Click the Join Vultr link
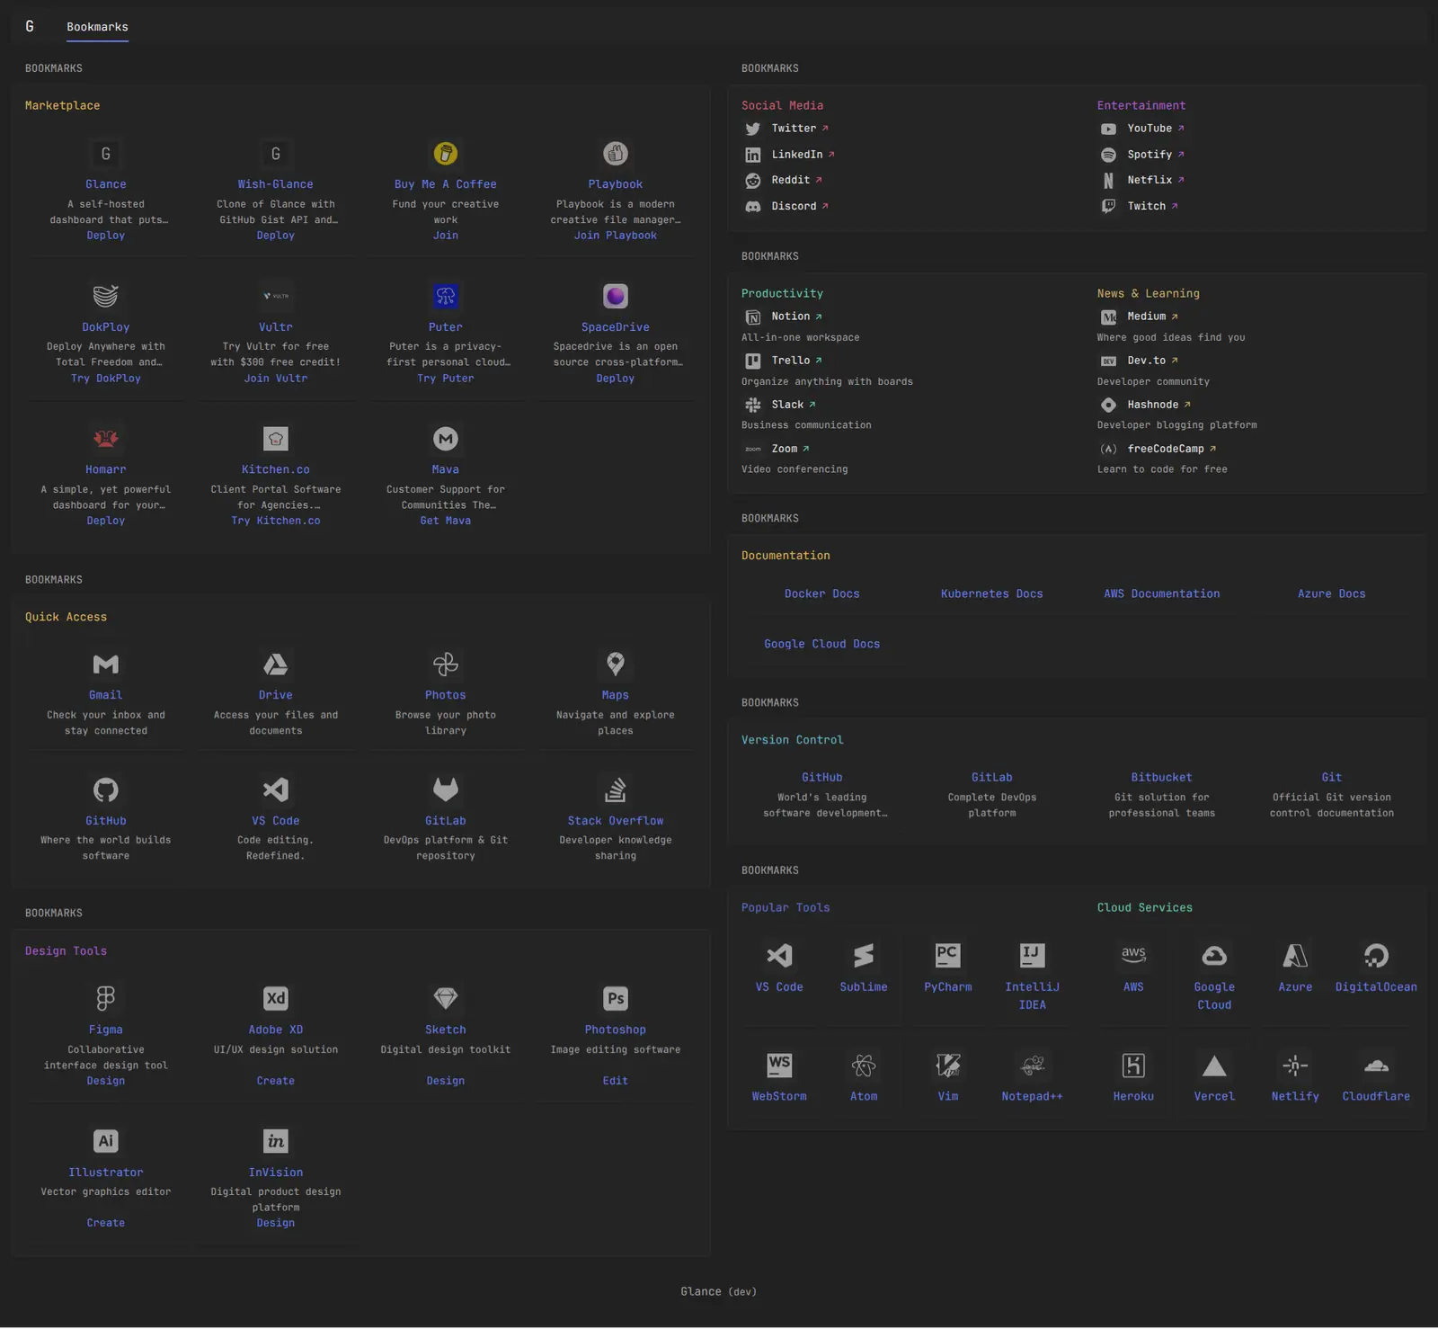The image size is (1438, 1329). 275,379
